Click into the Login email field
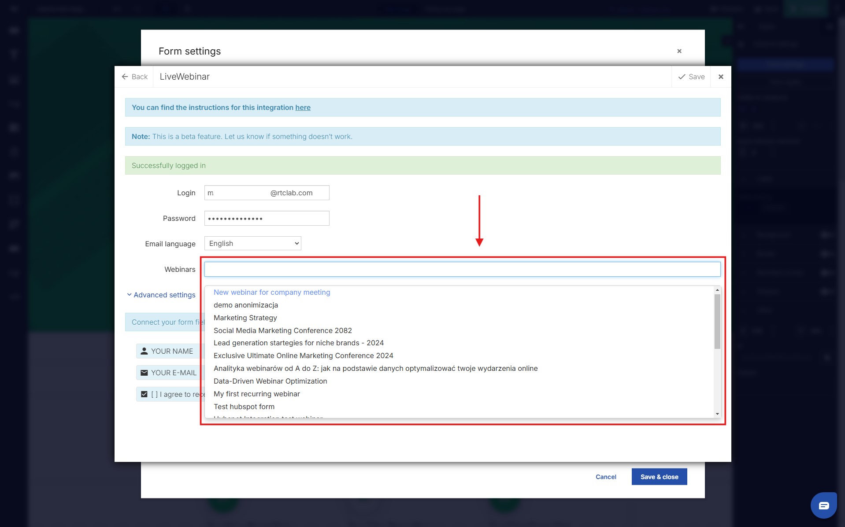 [x=267, y=193]
